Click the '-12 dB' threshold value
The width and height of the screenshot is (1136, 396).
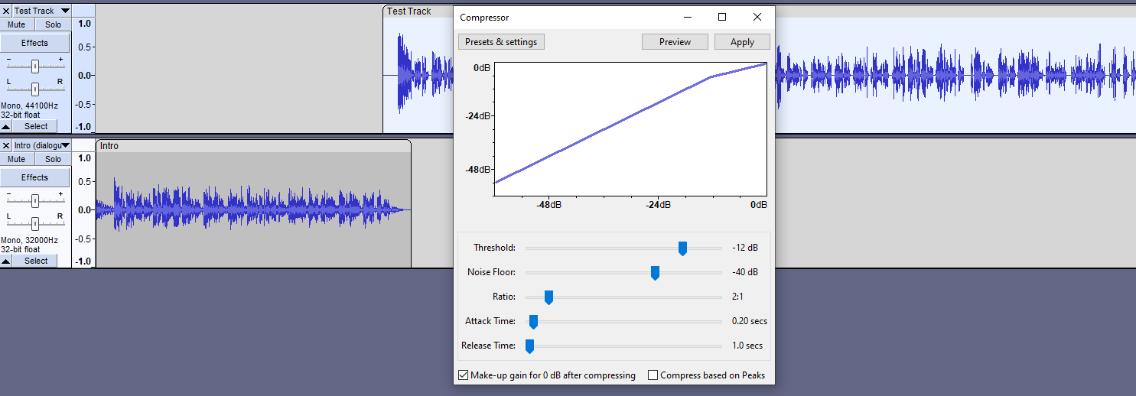(x=744, y=248)
